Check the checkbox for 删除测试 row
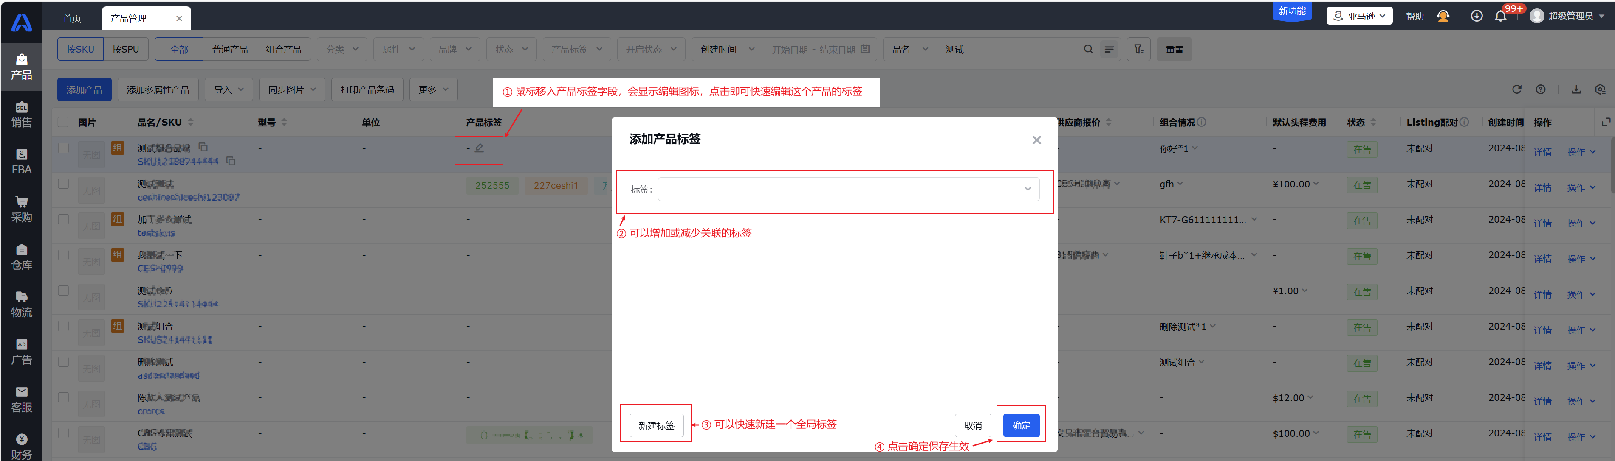 [x=63, y=362]
